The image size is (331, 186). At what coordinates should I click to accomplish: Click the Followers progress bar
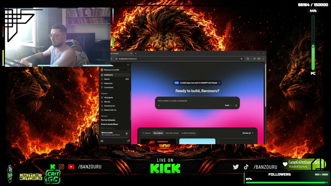coord(287,183)
